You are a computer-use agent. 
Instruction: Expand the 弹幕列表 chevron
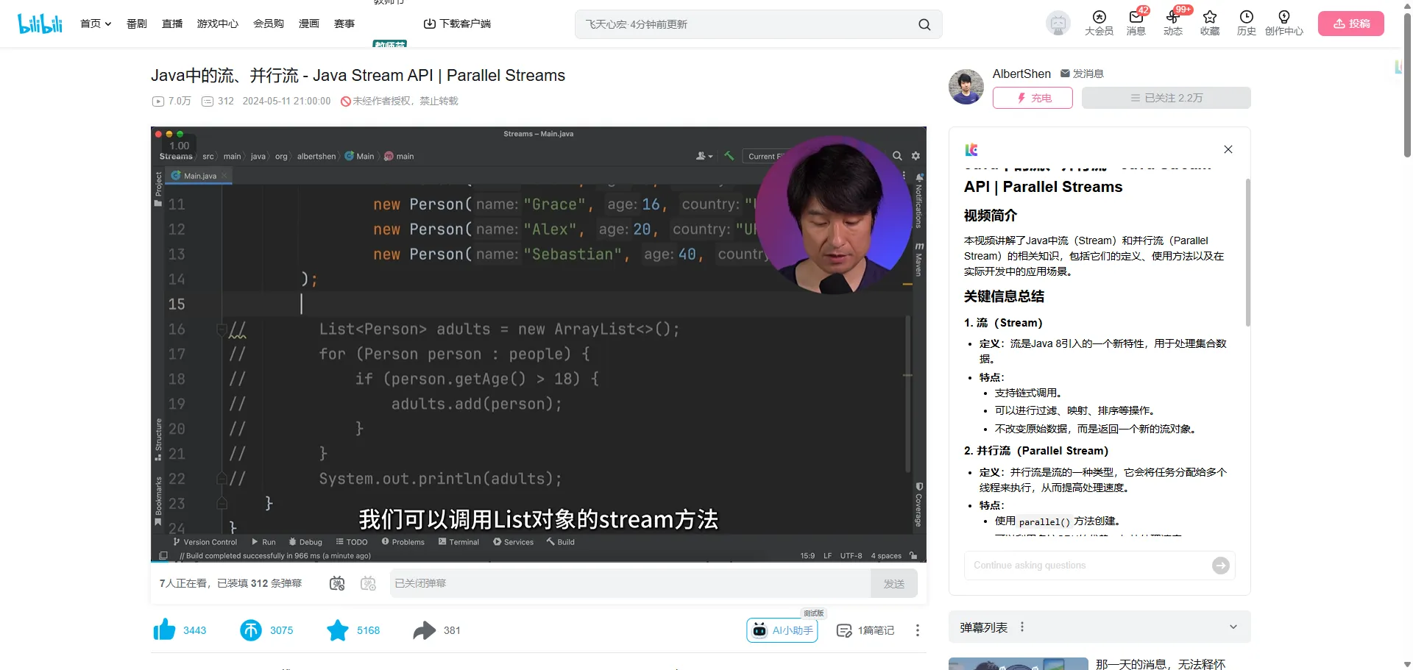[x=1233, y=627]
